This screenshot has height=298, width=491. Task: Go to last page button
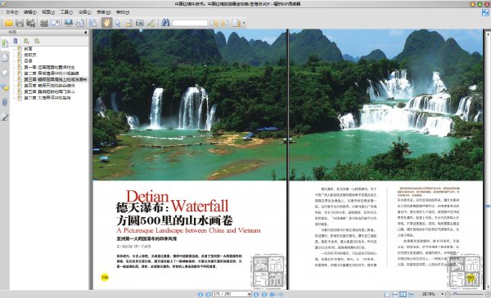[264, 294]
